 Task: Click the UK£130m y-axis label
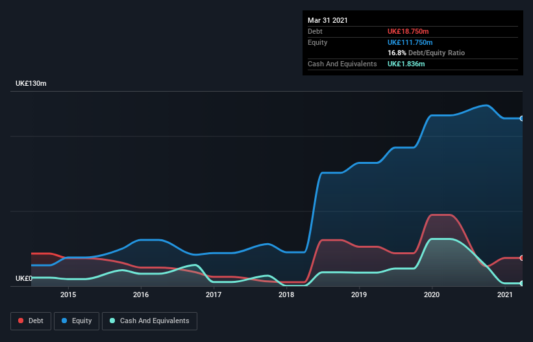click(x=31, y=83)
